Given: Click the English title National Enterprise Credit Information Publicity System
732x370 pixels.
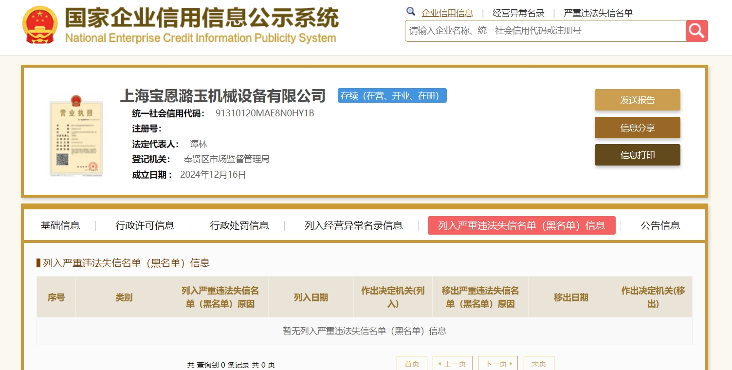Looking at the screenshot, I should click(201, 38).
